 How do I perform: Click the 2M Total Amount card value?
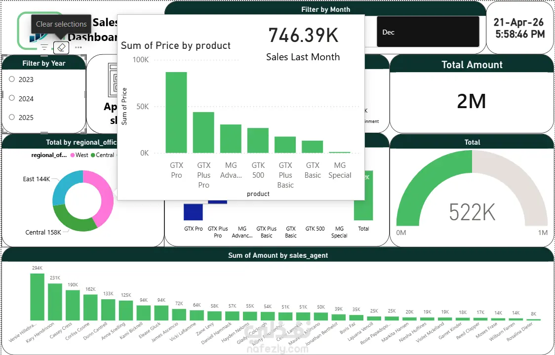[472, 102]
